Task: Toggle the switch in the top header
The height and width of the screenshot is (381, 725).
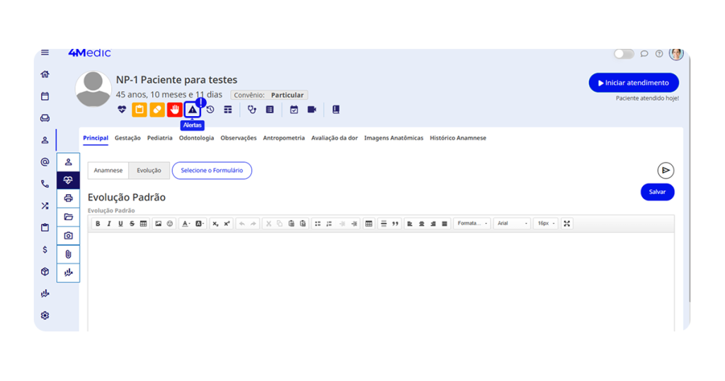Action: tap(623, 54)
